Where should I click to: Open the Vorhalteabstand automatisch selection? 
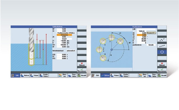point(71,51)
